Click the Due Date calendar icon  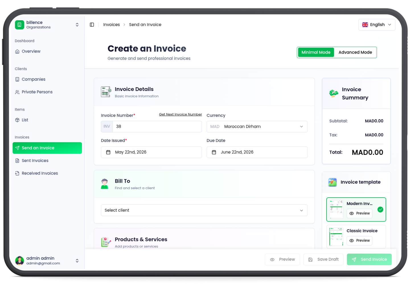point(214,152)
